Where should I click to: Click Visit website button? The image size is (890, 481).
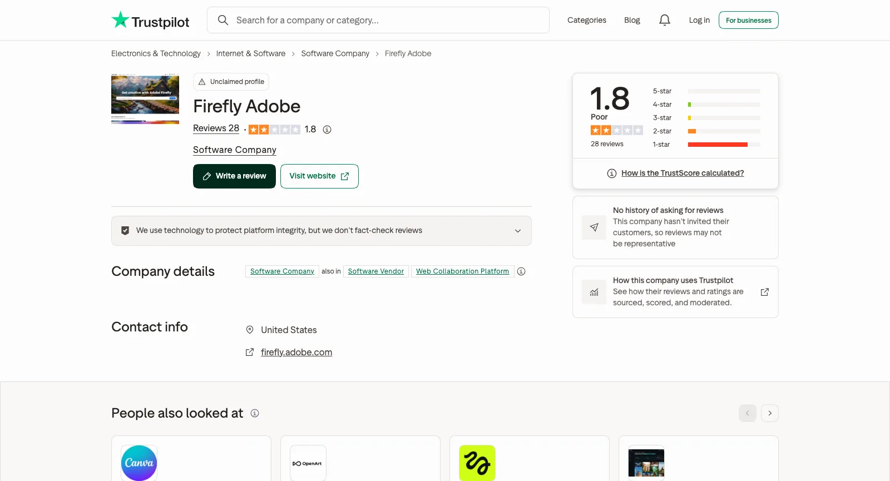coord(319,176)
